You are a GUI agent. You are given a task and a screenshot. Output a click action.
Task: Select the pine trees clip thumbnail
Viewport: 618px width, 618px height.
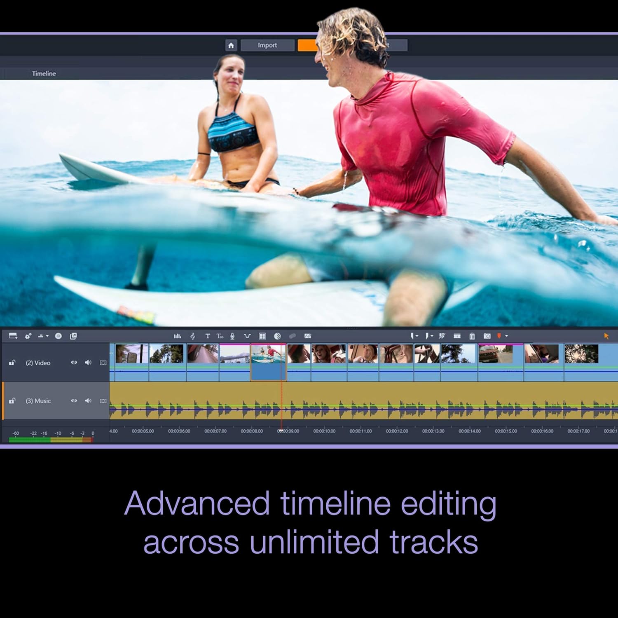click(166, 354)
